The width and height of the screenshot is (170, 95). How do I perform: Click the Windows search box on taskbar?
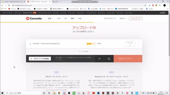tap(23, 93)
